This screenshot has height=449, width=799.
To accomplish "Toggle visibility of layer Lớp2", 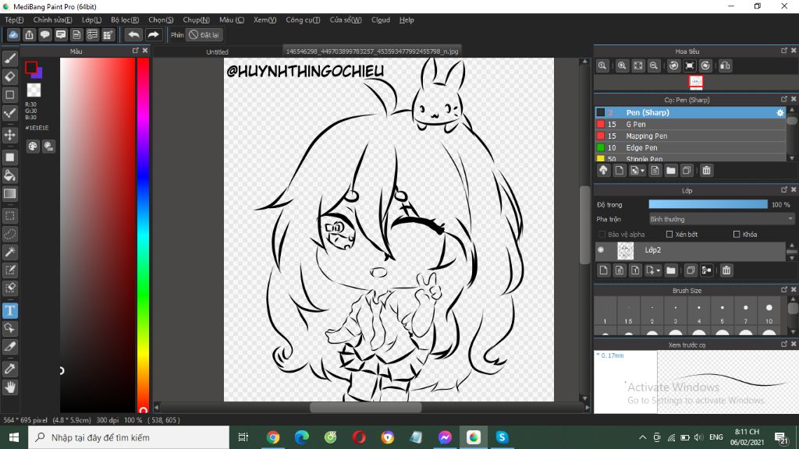I will point(601,250).
